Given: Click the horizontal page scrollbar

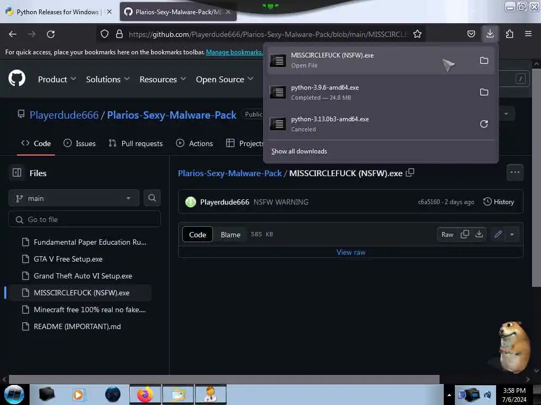Looking at the screenshot, I should click(224, 379).
